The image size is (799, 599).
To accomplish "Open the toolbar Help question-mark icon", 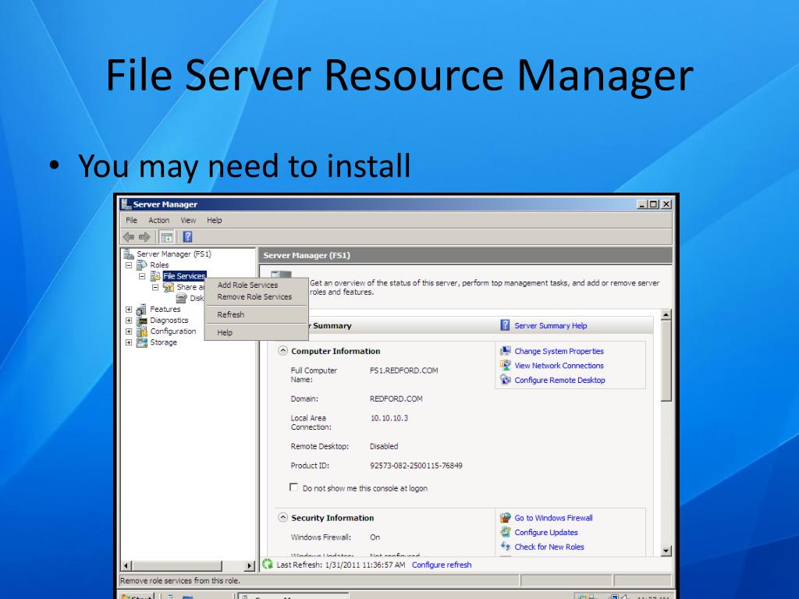I will coord(187,237).
